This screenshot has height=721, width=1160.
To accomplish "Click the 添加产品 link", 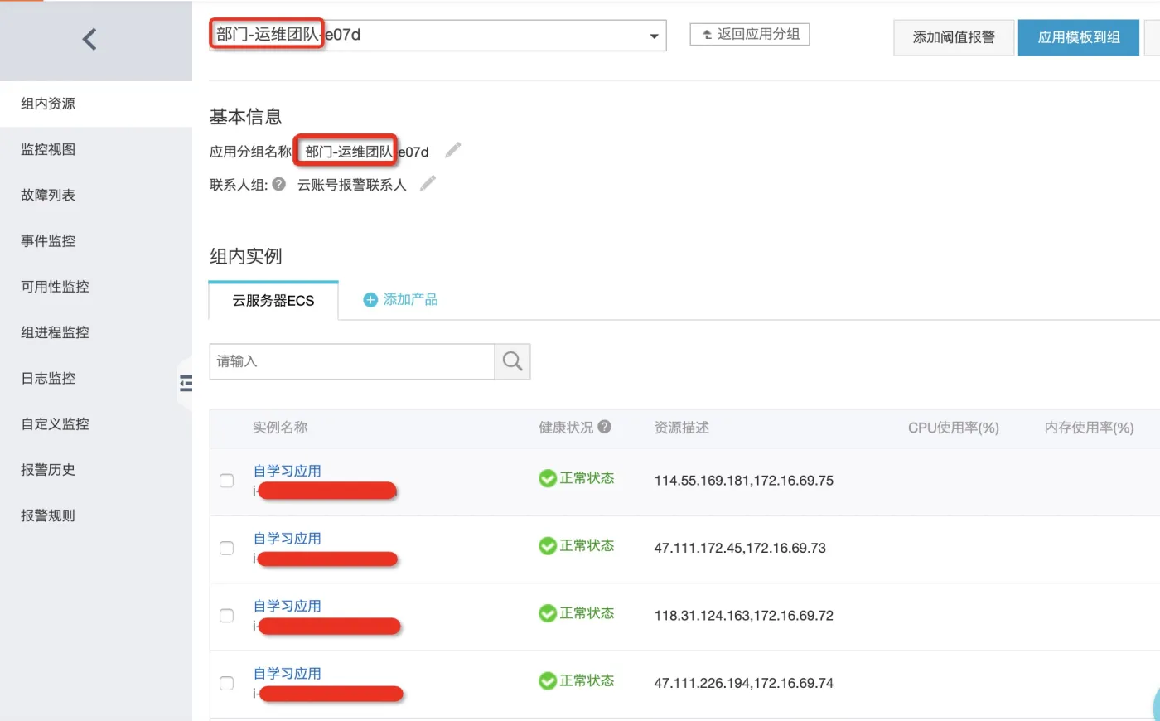I will click(410, 300).
